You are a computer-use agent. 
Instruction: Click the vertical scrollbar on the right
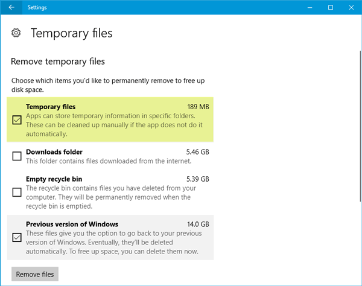point(360,126)
